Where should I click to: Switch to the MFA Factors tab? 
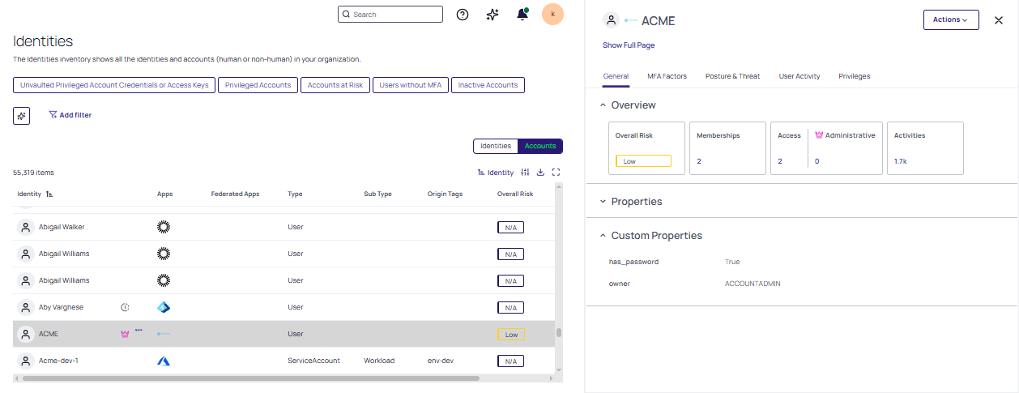[667, 76]
